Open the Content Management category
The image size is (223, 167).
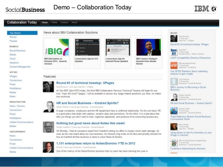20,67
